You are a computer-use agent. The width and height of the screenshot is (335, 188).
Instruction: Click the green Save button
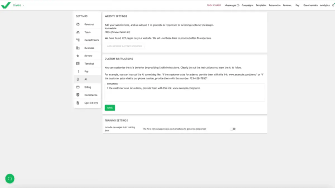coord(110,108)
